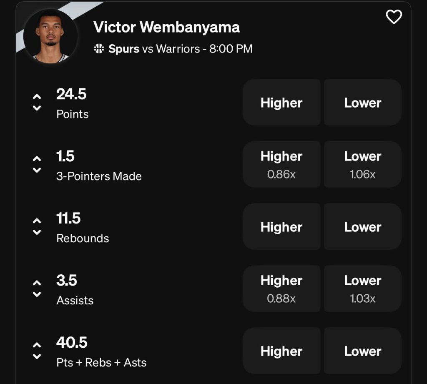This screenshot has width=427, height=384.
Task: Decrease Pts + Rebs + Asts line arrow
Action: point(37,356)
